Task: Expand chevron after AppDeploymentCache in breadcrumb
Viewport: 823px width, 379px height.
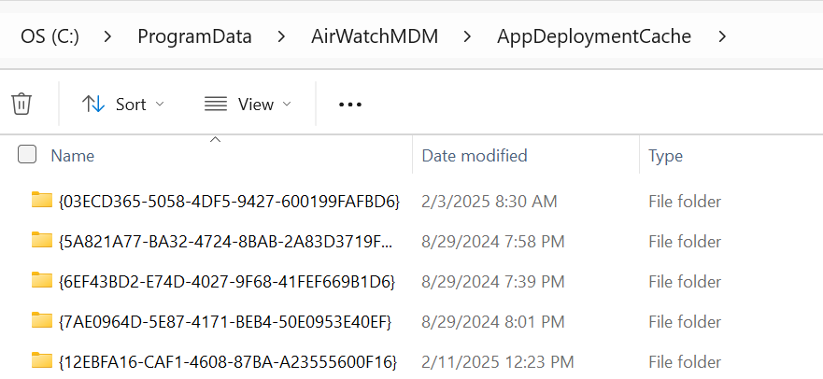Action: pos(721,37)
